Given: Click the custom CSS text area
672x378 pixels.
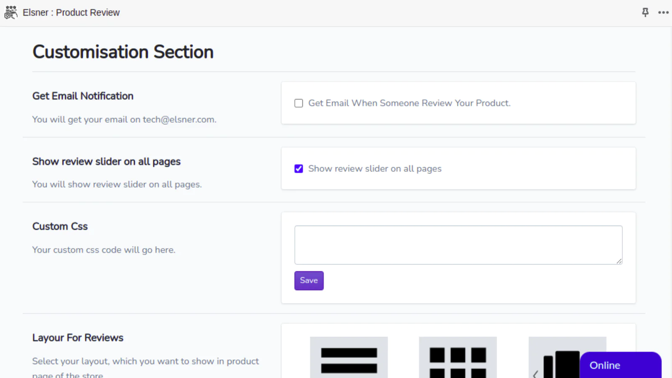Looking at the screenshot, I should [x=458, y=245].
